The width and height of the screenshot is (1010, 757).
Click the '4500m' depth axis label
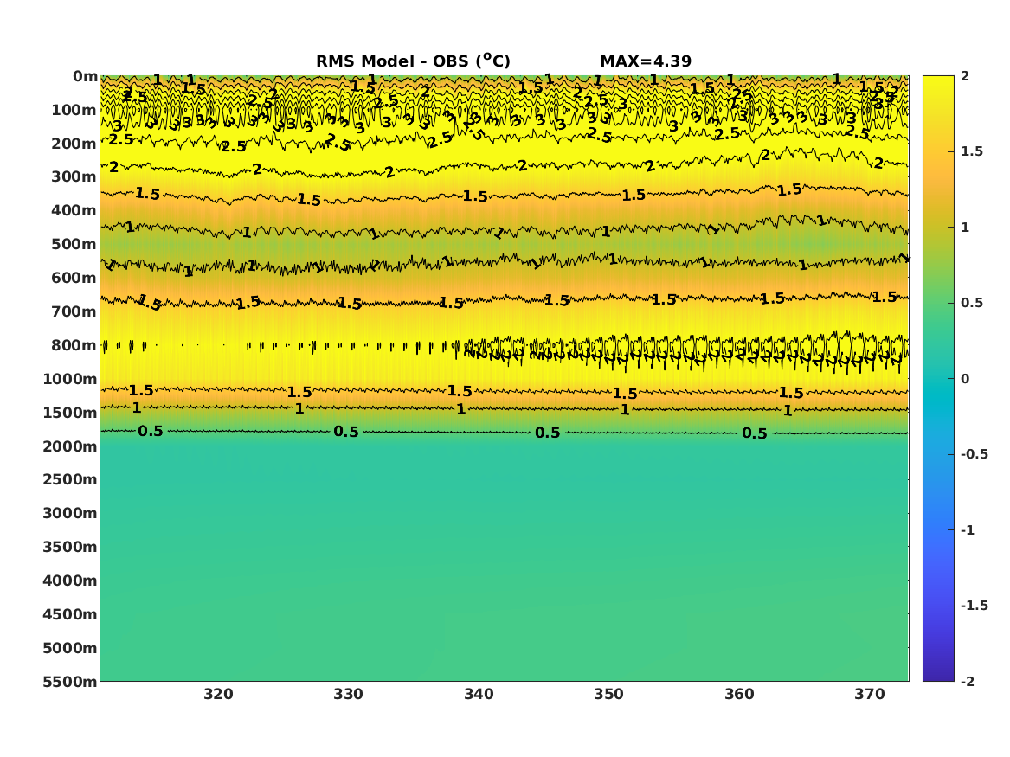tap(70, 614)
